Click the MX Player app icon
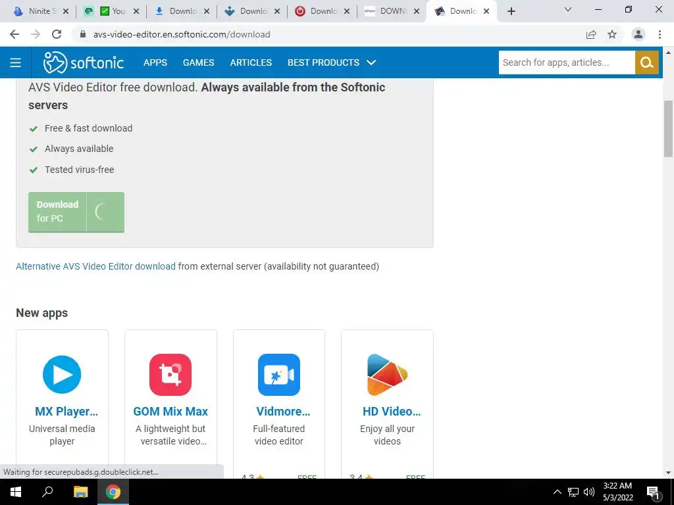This screenshot has width=674, height=505. [x=62, y=374]
